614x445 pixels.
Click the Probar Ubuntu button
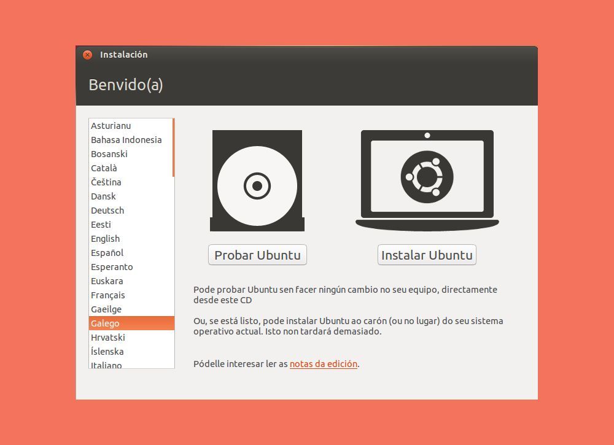pyautogui.click(x=257, y=255)
